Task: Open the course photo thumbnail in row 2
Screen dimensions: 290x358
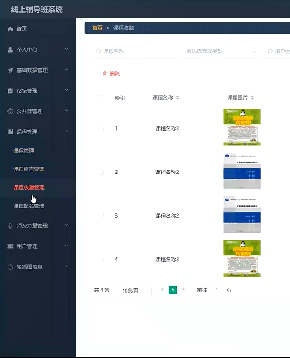Action: point(242,171)
